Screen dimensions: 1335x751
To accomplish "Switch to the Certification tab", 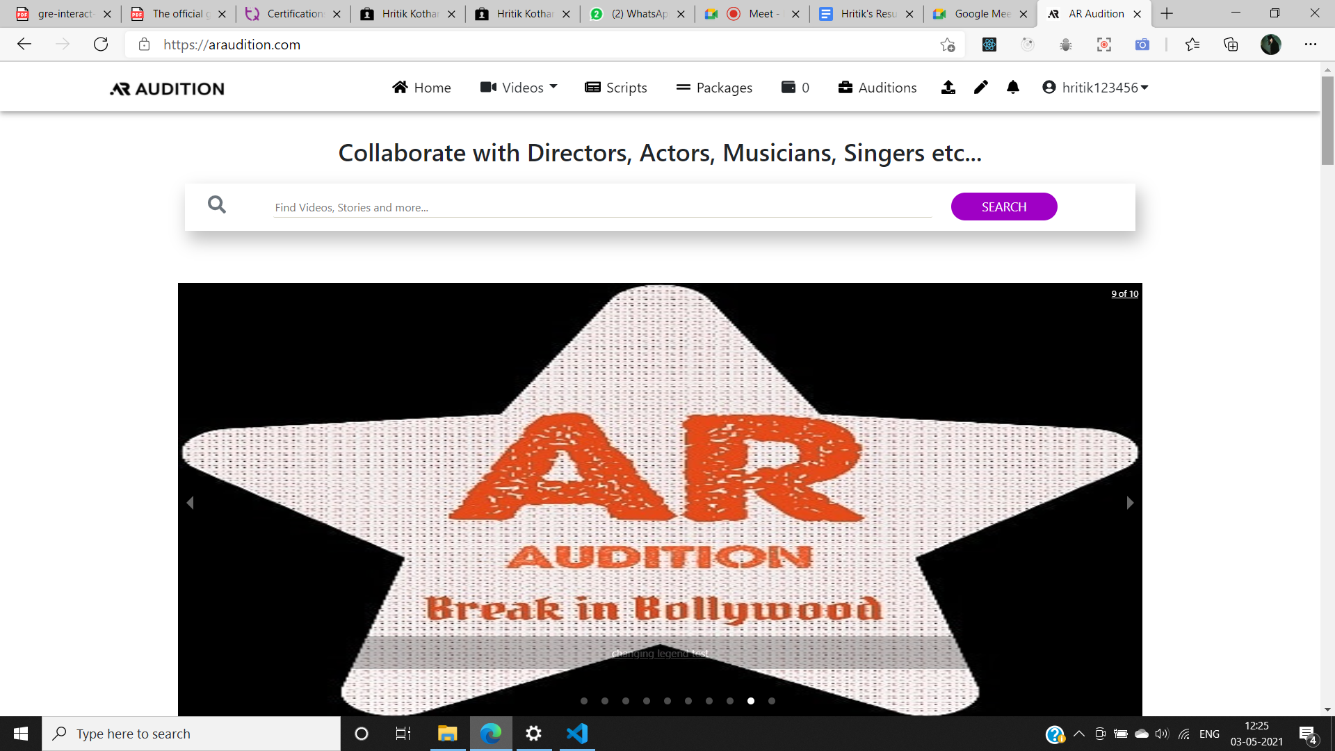I will point(293,14).
